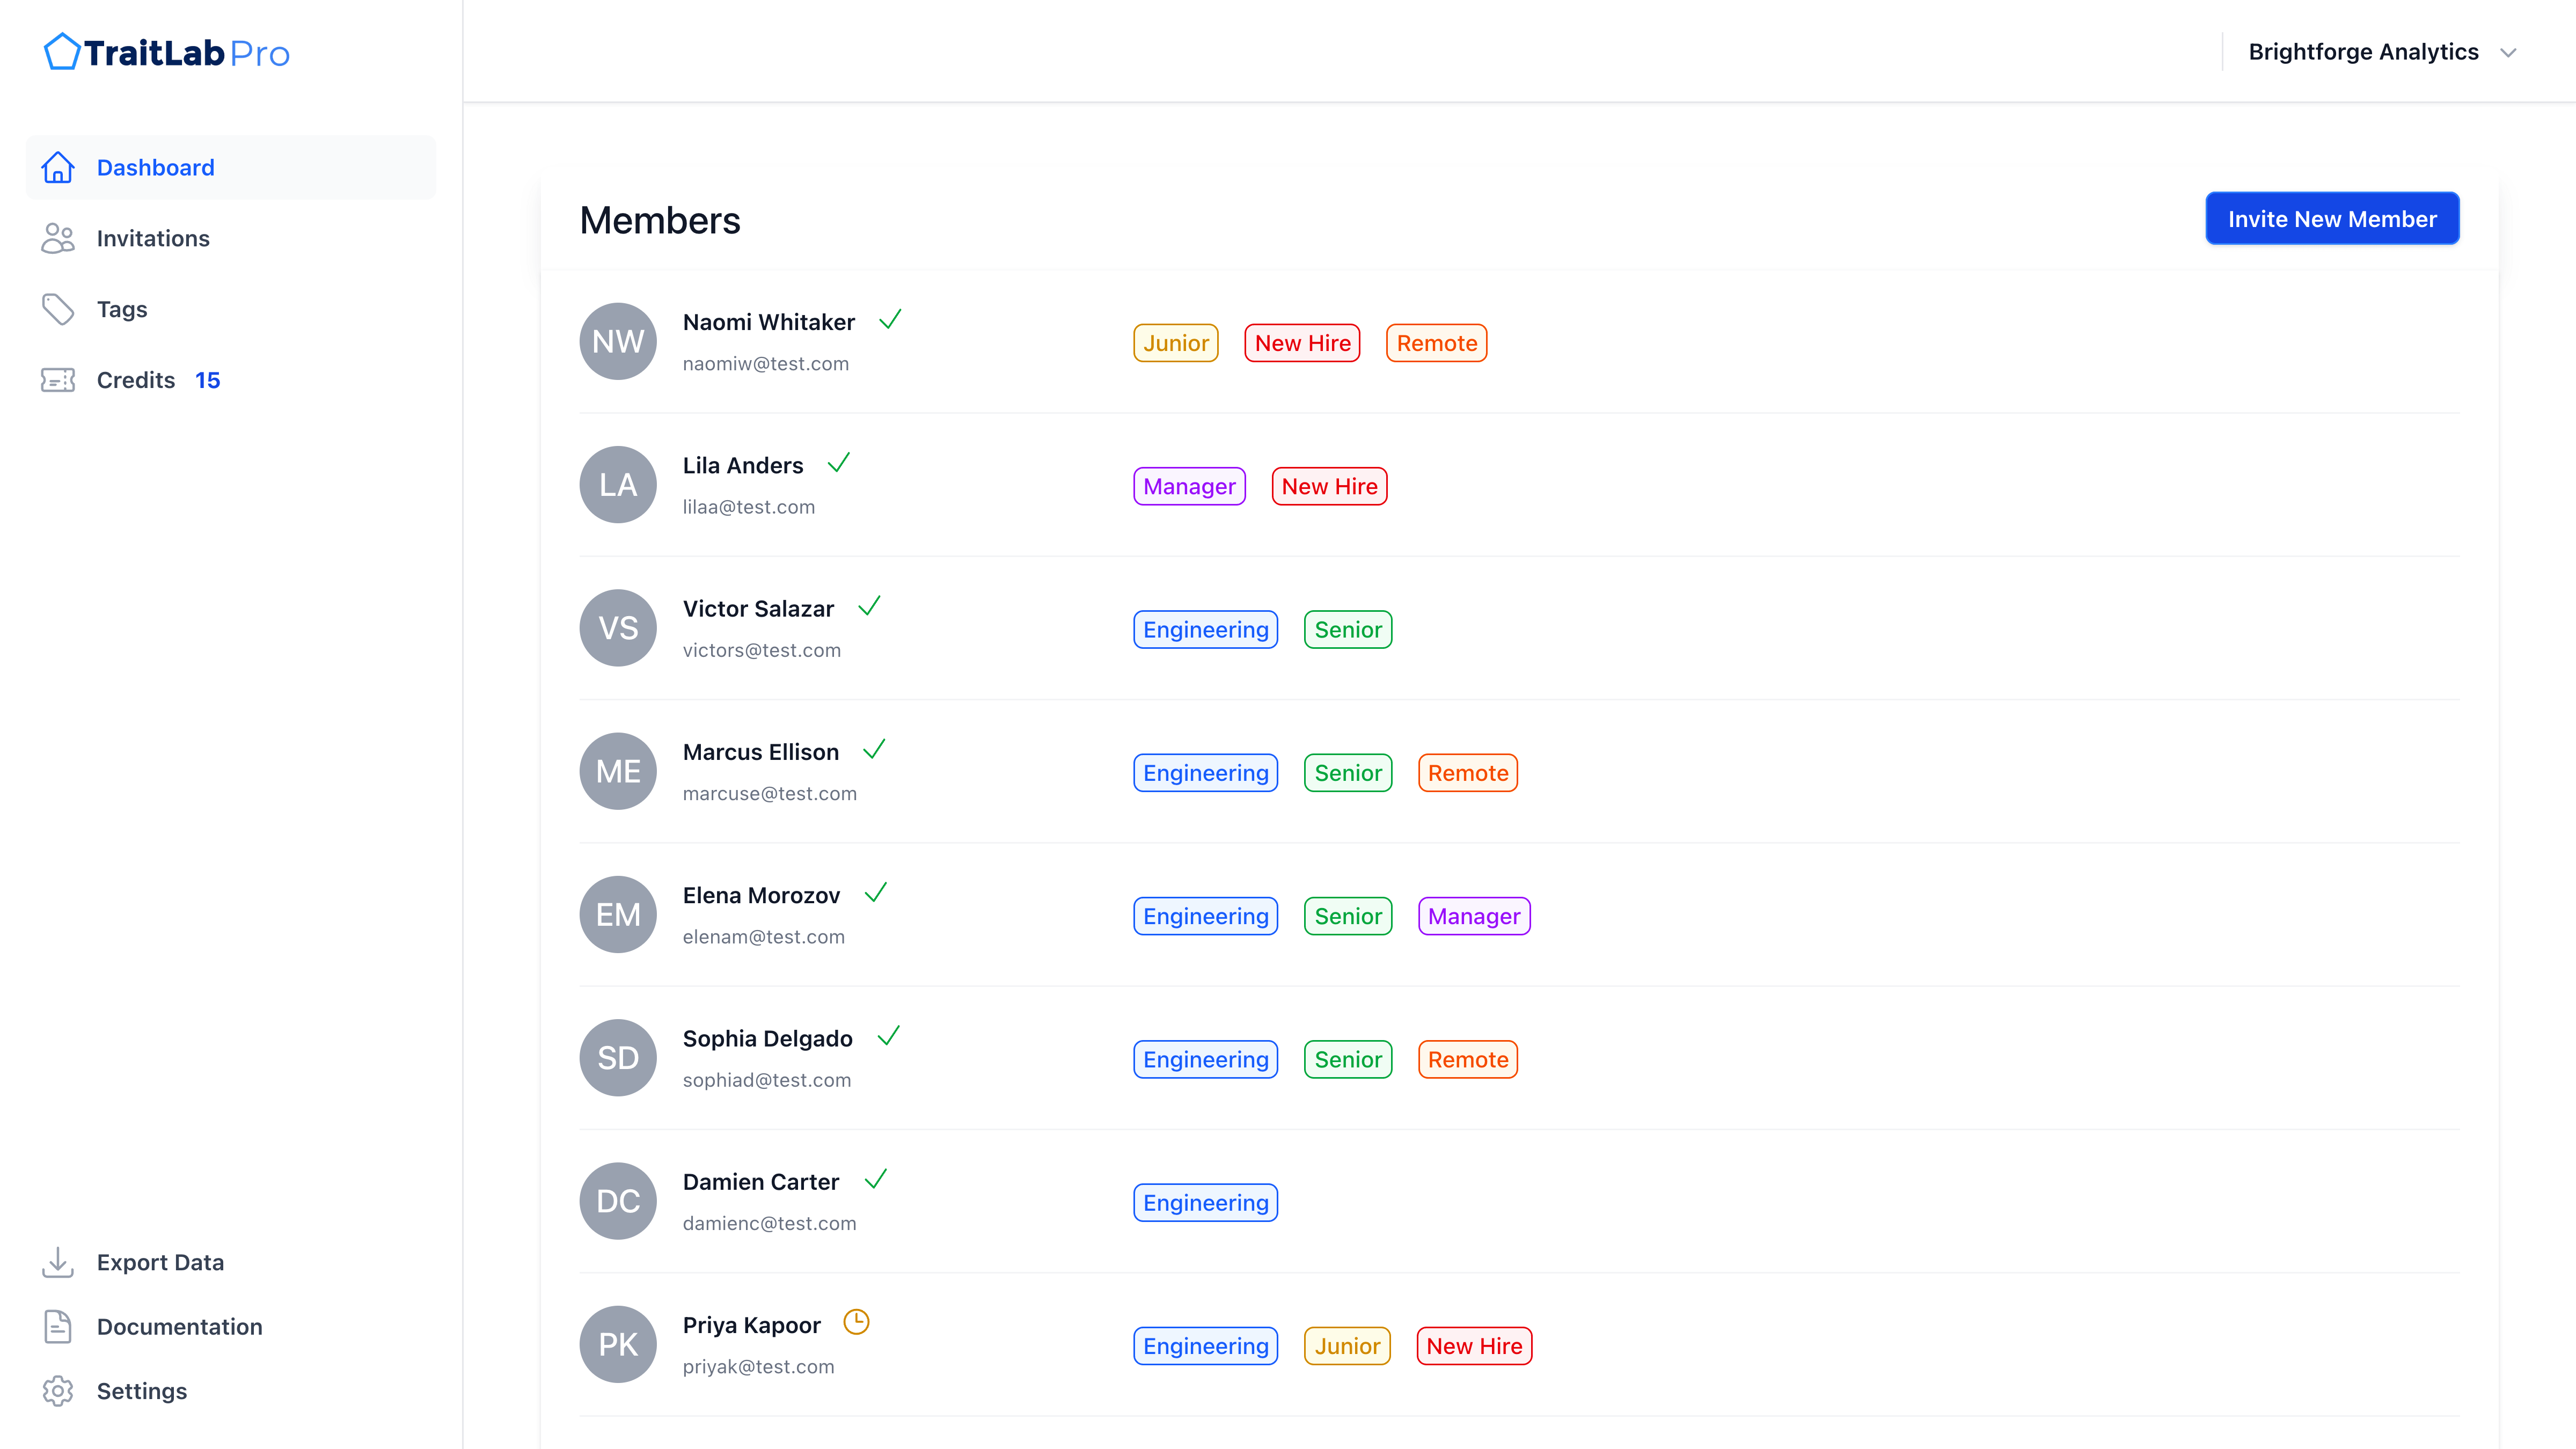The image size is (2576, 1449).
Task: Open Documentation from the sidebar
Action: tap(231, 1326)
